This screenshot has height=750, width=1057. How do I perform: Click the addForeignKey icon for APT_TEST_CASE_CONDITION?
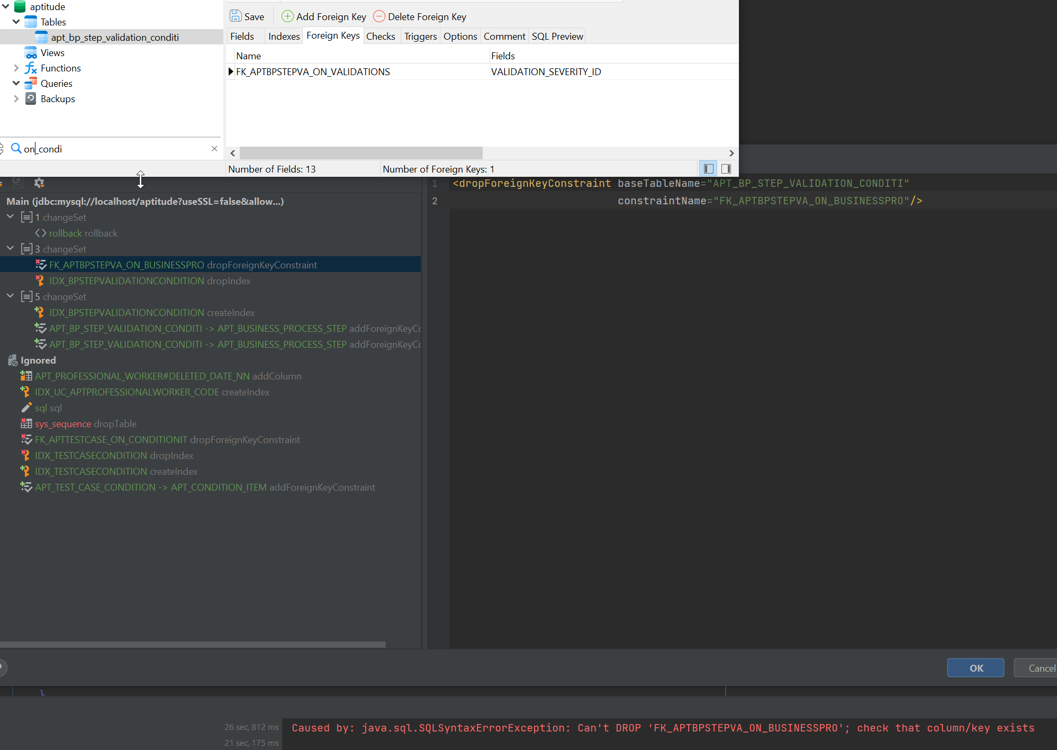[x=26, y=487]
